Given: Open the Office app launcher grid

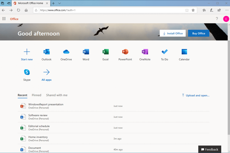Looking at the screenshot, I should tap(4, 19).
